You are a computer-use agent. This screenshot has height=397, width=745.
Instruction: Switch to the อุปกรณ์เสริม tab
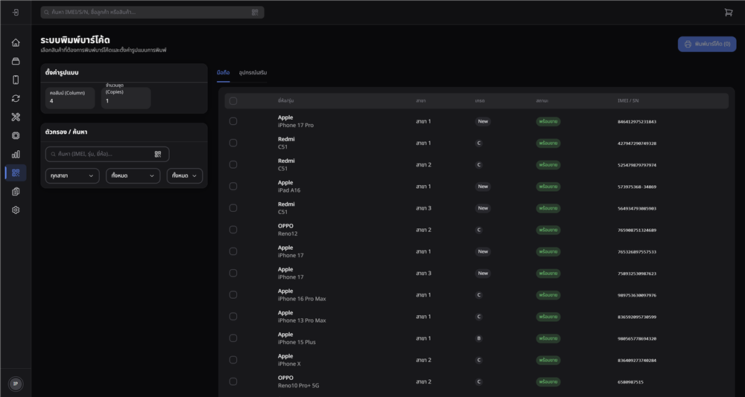[253, 73]
